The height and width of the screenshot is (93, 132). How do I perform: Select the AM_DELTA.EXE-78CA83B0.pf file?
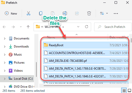86,61
